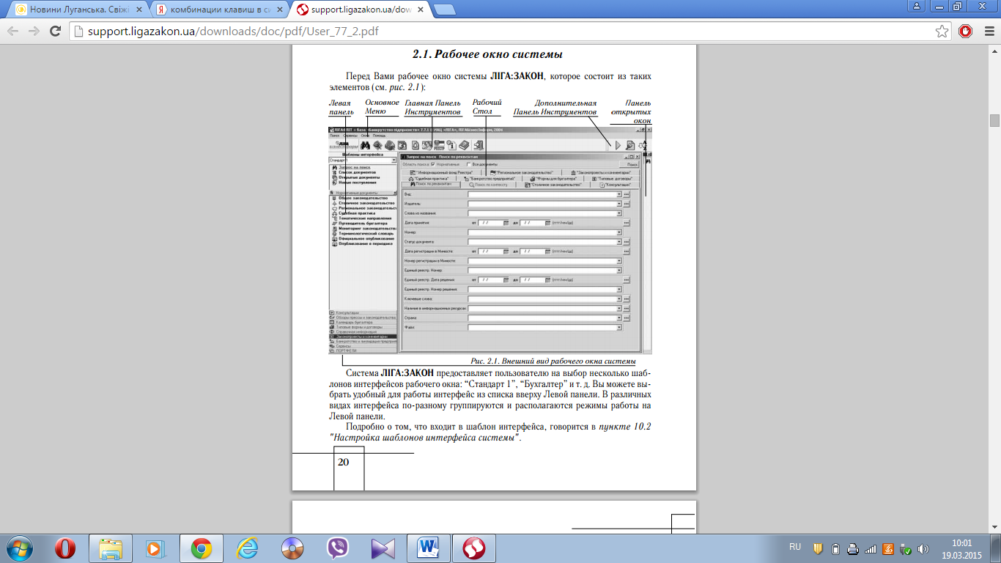
Task: Open the Windows Start menu
Action: [x=19, y=548]
